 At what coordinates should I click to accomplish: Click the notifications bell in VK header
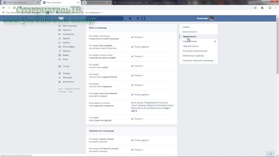click(x=130, y=18)
